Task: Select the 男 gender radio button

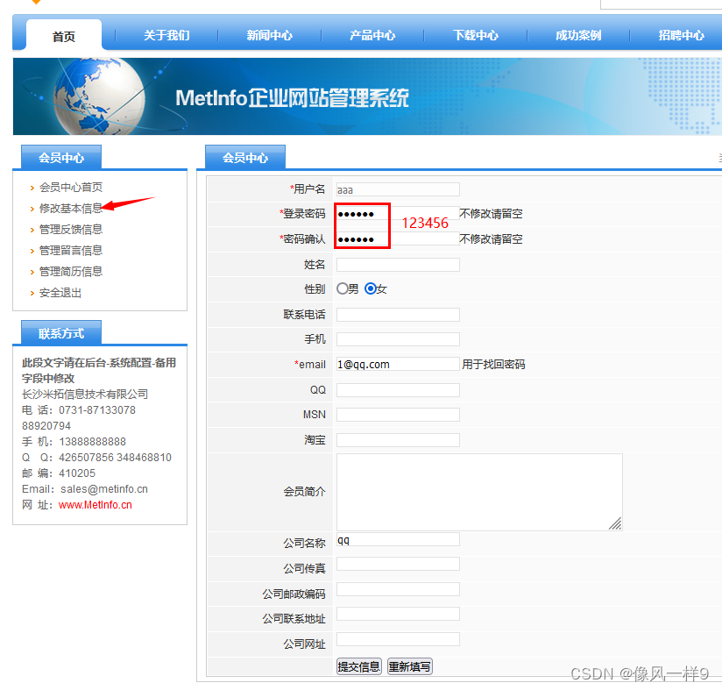Action: (342, 288)
